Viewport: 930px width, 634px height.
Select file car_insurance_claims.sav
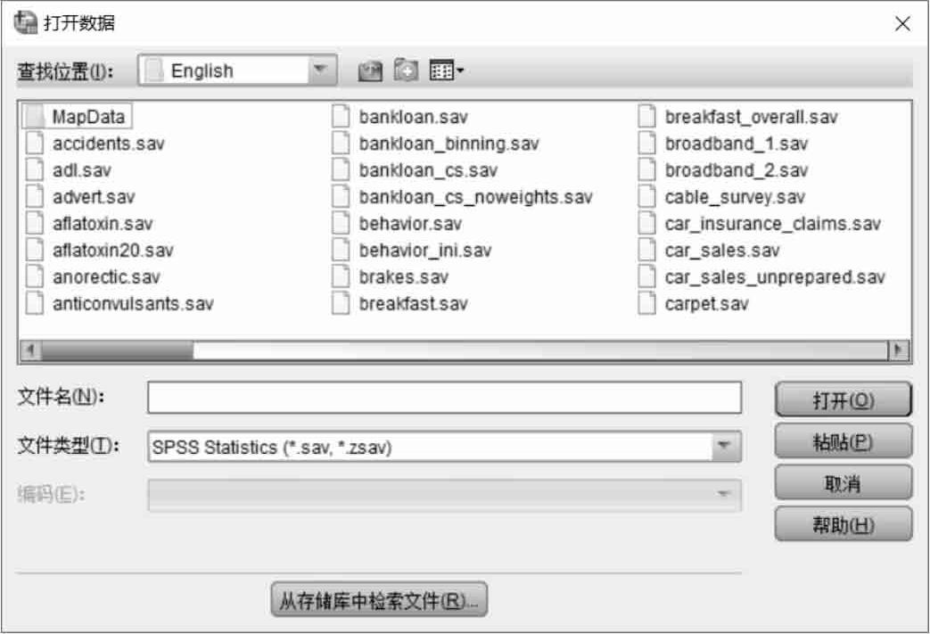(761, 224)
